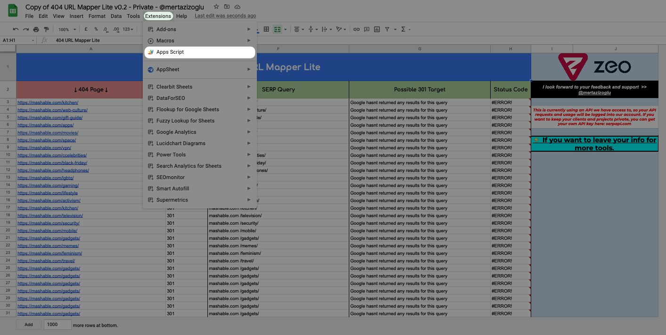The width and height of the screenshot is (666, 335).
Task: Click the Move to folder icon
Action: [x=227, y=7]
